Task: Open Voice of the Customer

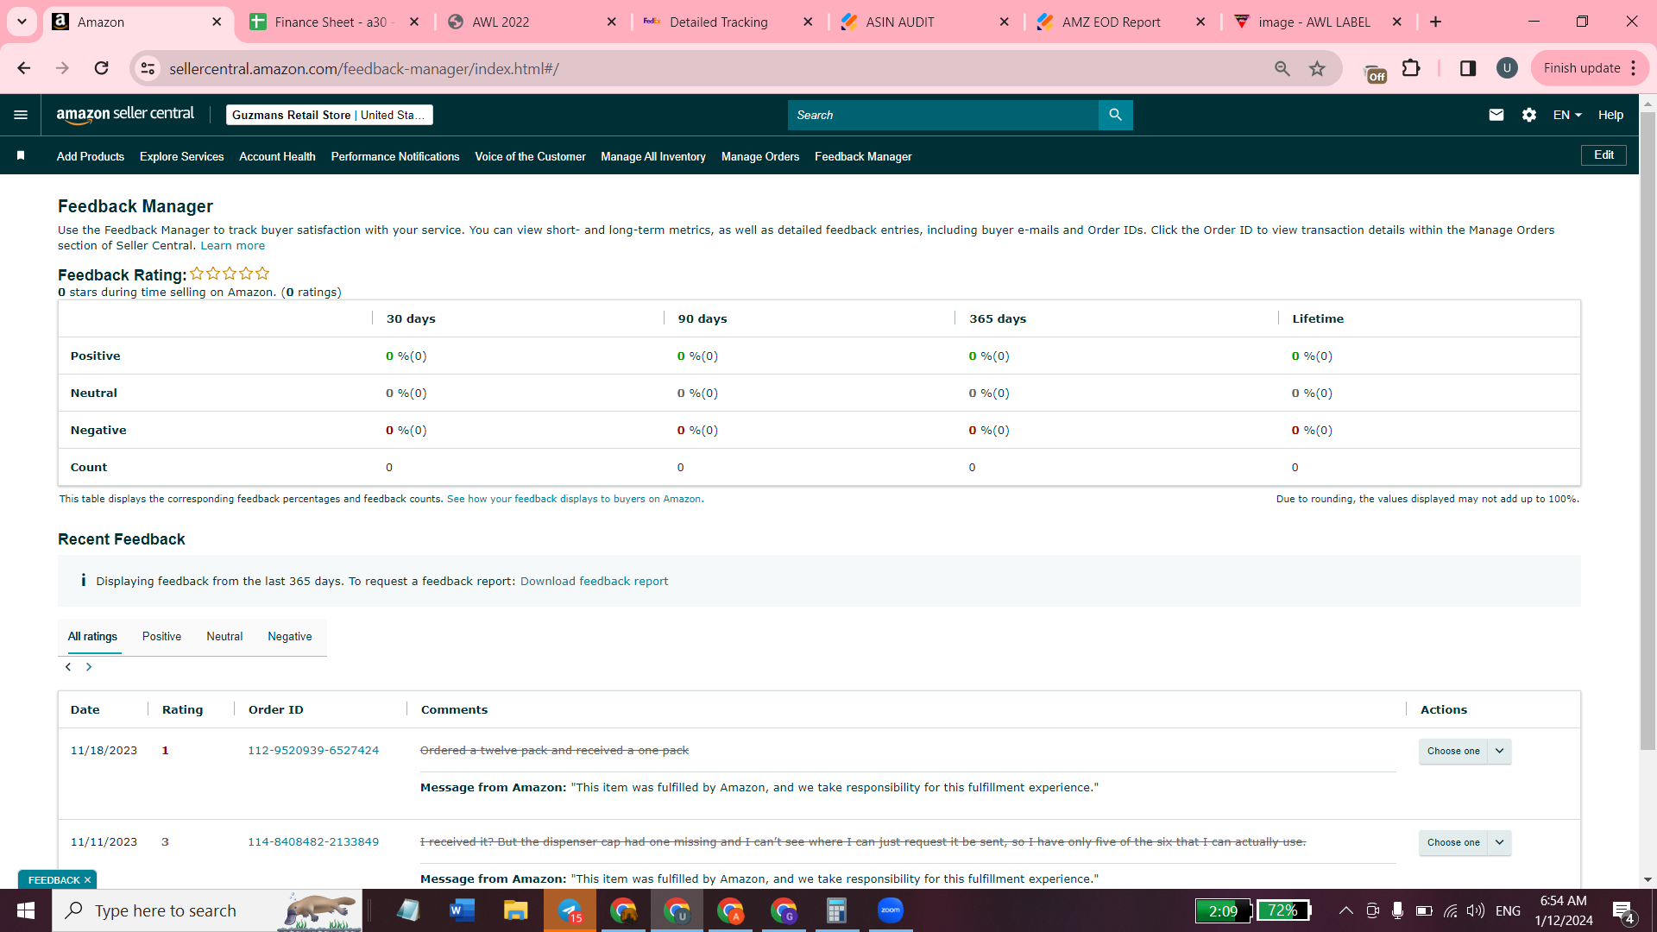Action: pos(530,156)
